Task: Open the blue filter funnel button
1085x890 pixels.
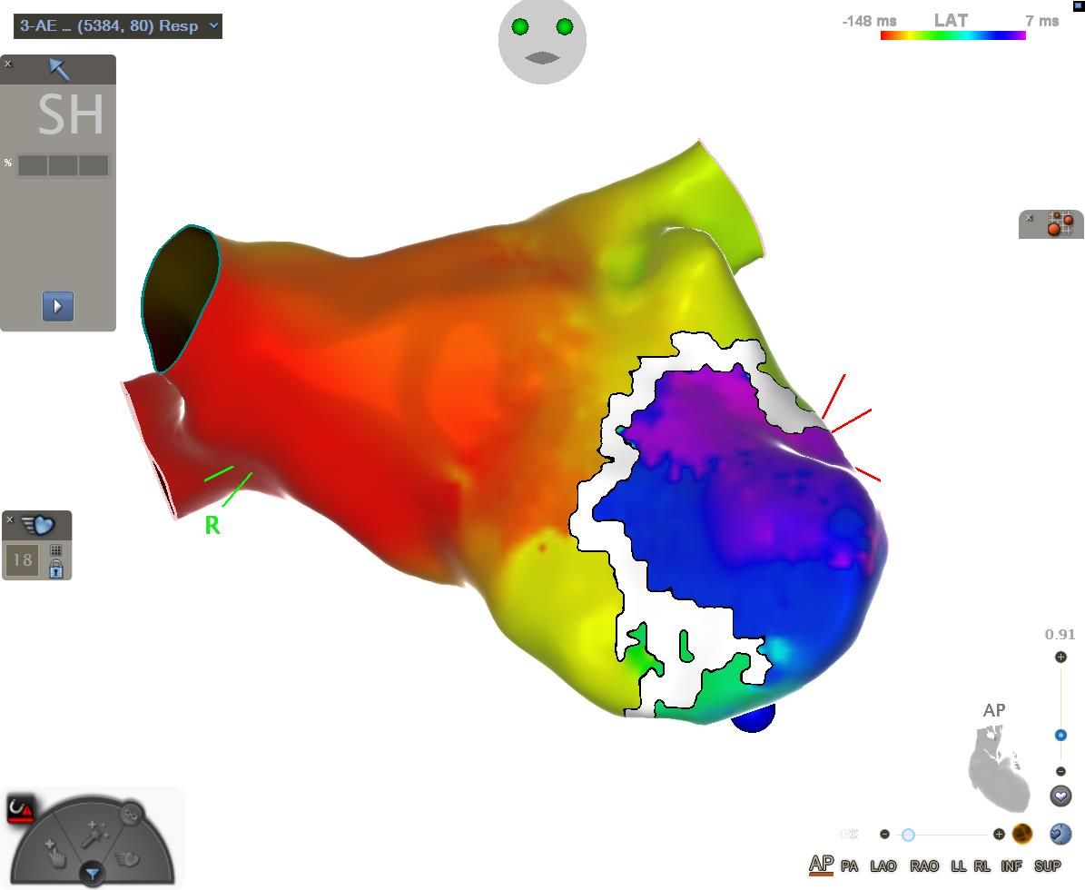Action: pyautogui.click(x=92, y=875)
